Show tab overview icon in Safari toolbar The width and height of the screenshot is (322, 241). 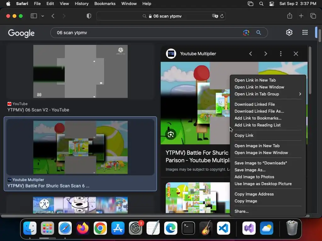point(313,16)
